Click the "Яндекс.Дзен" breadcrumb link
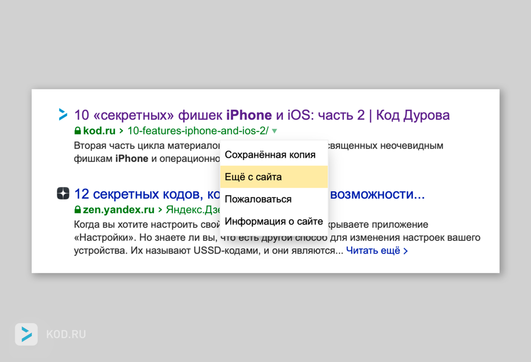Screen dimensions: 531x362 pos(193,210)
